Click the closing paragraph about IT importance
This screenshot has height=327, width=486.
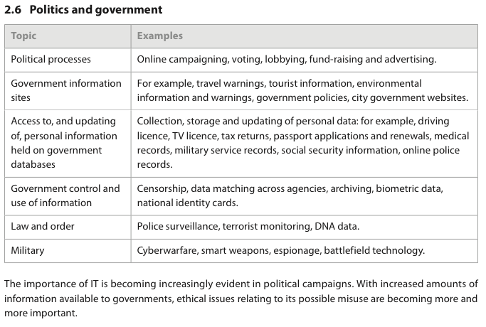[241, 297]
